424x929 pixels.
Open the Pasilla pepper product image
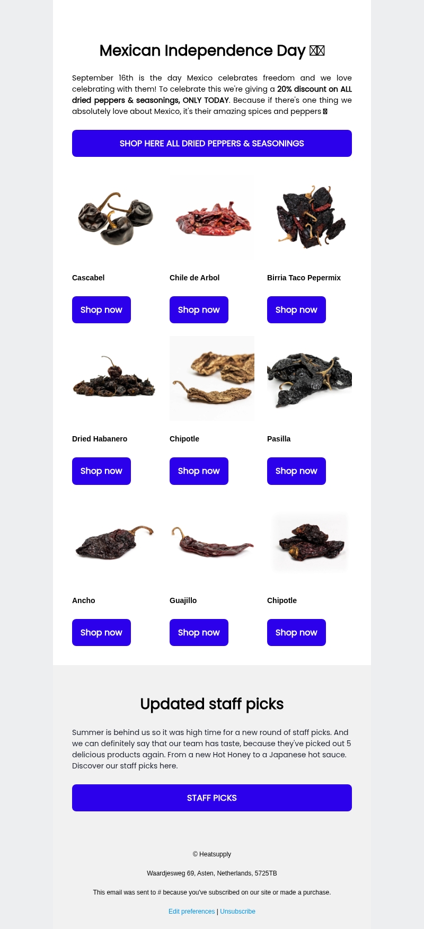(x=310, y=378)
